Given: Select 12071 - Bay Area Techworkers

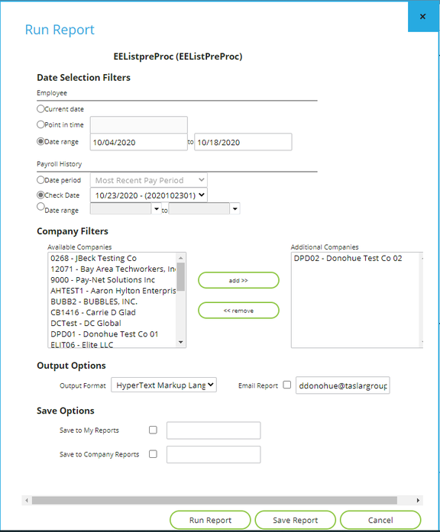Looking at the screenshot, I should click(112, 269).
